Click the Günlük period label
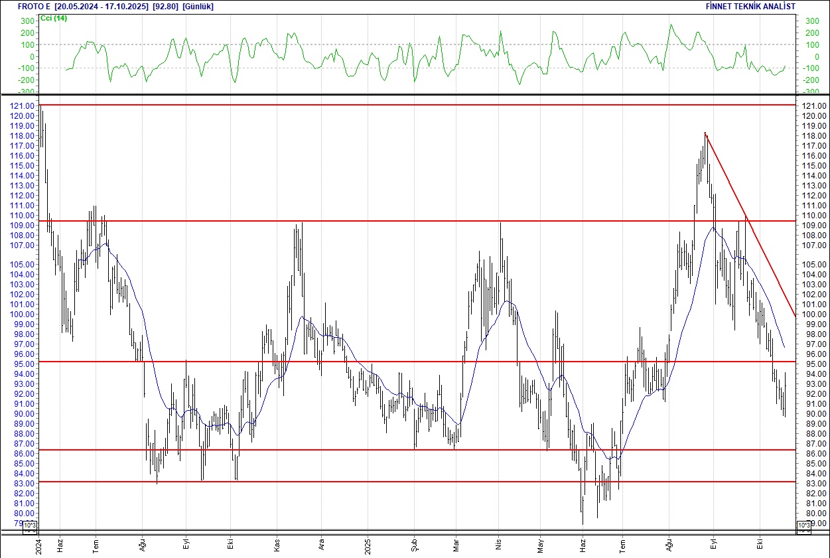This screenshot has height=558, width=830. coord(198,6)
